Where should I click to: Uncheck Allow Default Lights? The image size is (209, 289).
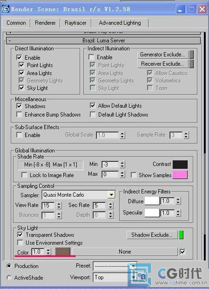(x=93, y=106)
